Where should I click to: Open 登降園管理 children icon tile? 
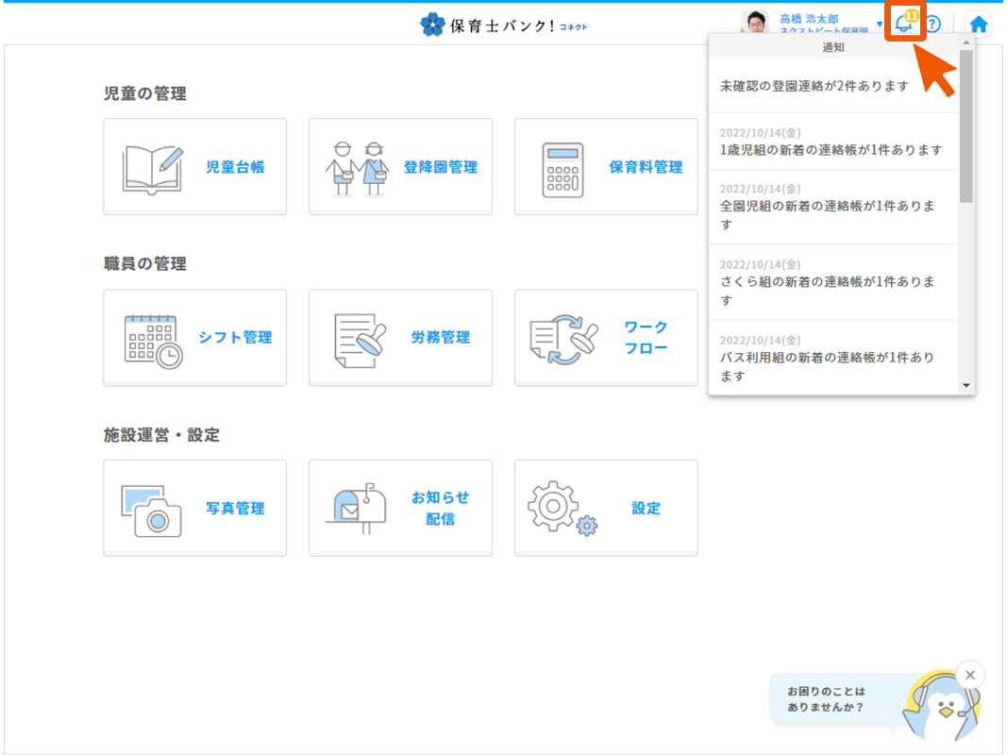pos(400,167)
